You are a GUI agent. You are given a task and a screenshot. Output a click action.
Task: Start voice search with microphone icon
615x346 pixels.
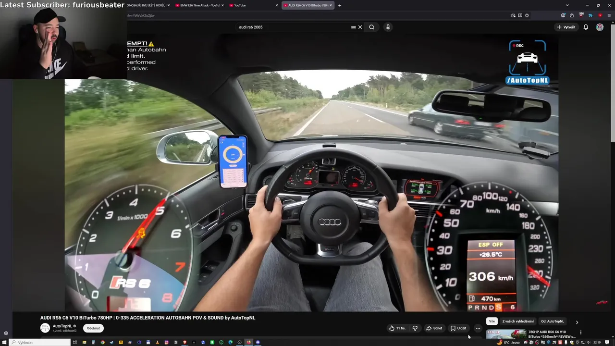coord(388,27)
